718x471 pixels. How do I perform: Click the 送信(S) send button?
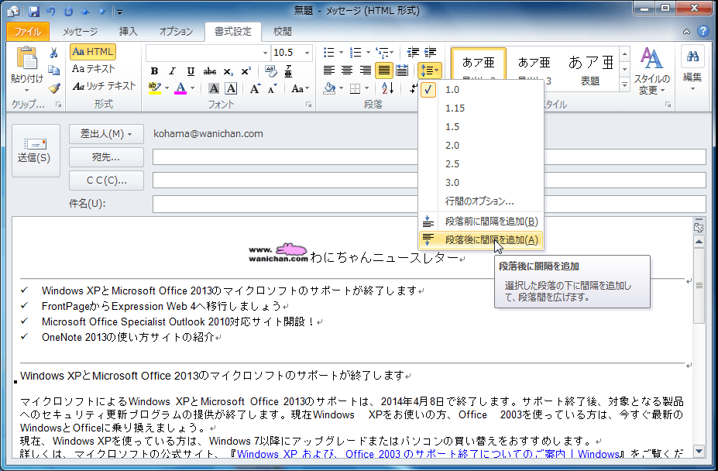pos(36,150)
